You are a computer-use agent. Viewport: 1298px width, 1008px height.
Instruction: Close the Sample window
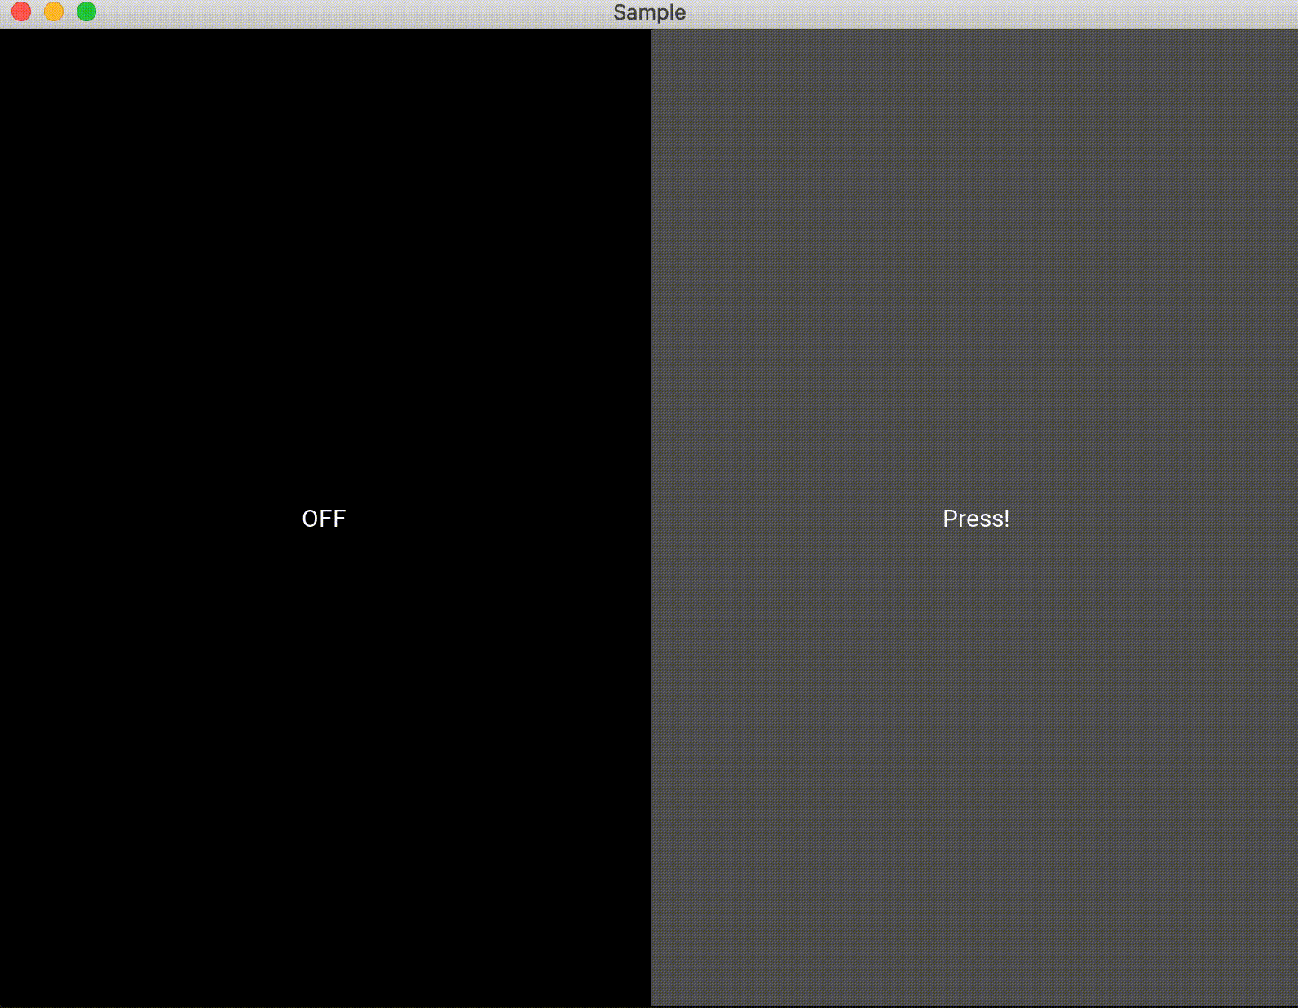(x=21, y=11)
